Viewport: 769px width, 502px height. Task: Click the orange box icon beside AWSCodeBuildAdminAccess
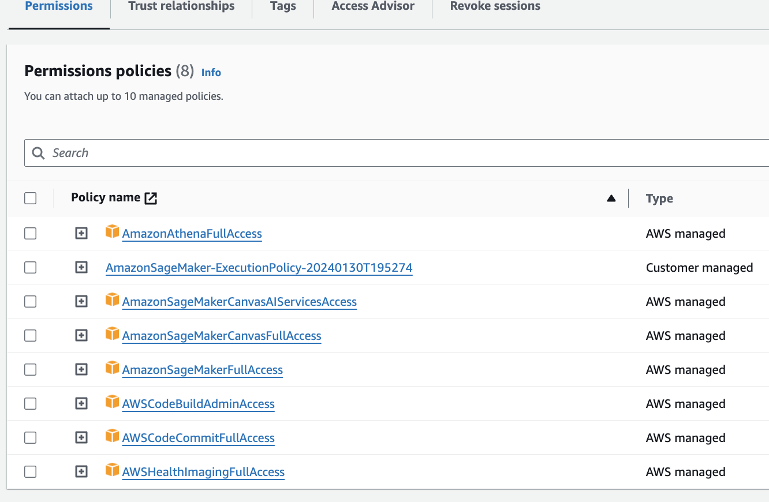tap(112, 402)
